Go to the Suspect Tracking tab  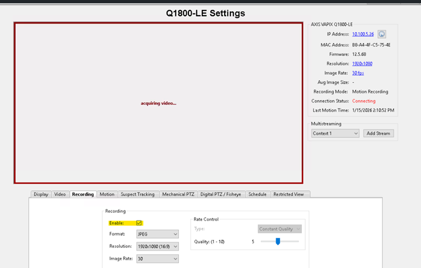[138, 194]
